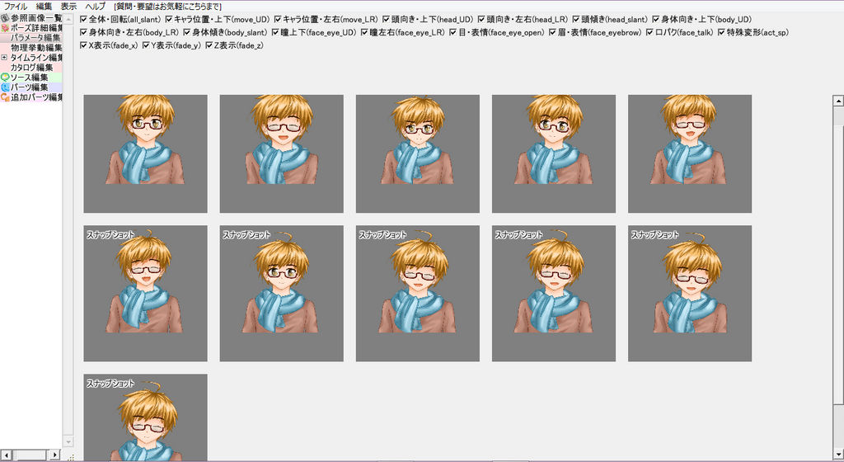Select first thumbnail in top row
The height and width of the screenshot is (462, 844).
tap(145, 154)
